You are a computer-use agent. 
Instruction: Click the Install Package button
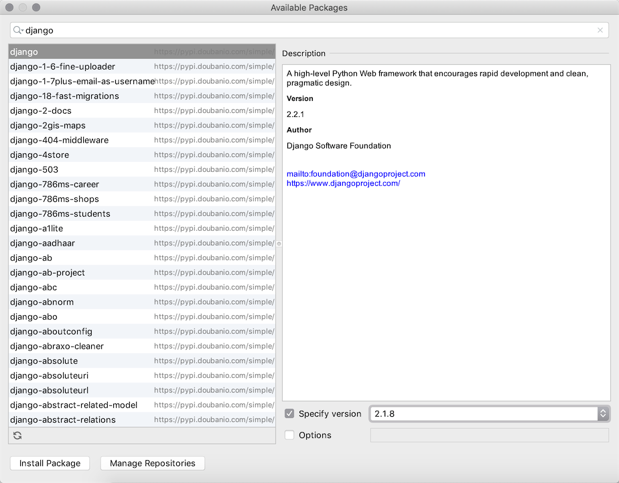(50, 463)
